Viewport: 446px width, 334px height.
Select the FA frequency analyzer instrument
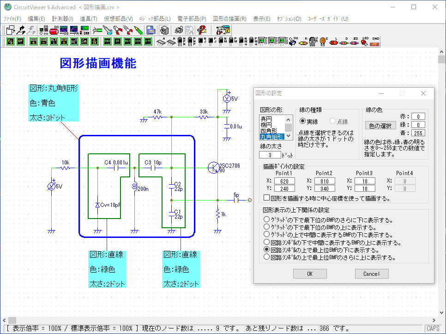(x=74, y=30)
